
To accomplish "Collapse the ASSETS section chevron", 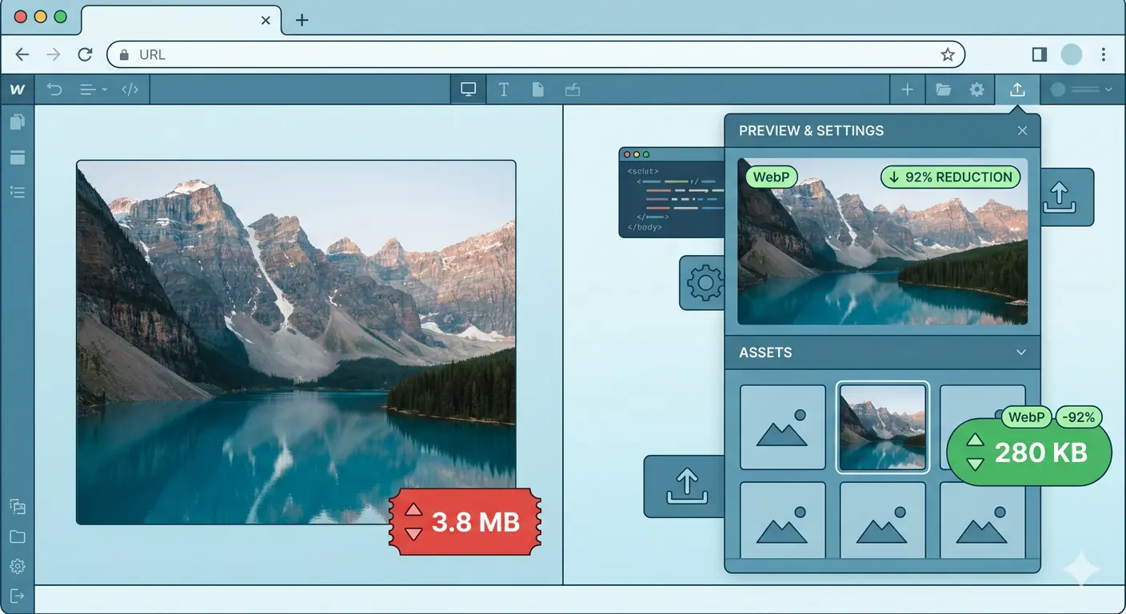I will click(x=1020, y=353).
